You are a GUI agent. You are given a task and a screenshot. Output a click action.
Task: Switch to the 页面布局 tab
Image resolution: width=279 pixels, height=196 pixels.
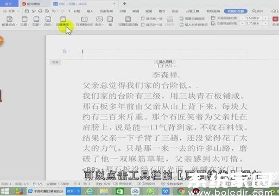106,11
